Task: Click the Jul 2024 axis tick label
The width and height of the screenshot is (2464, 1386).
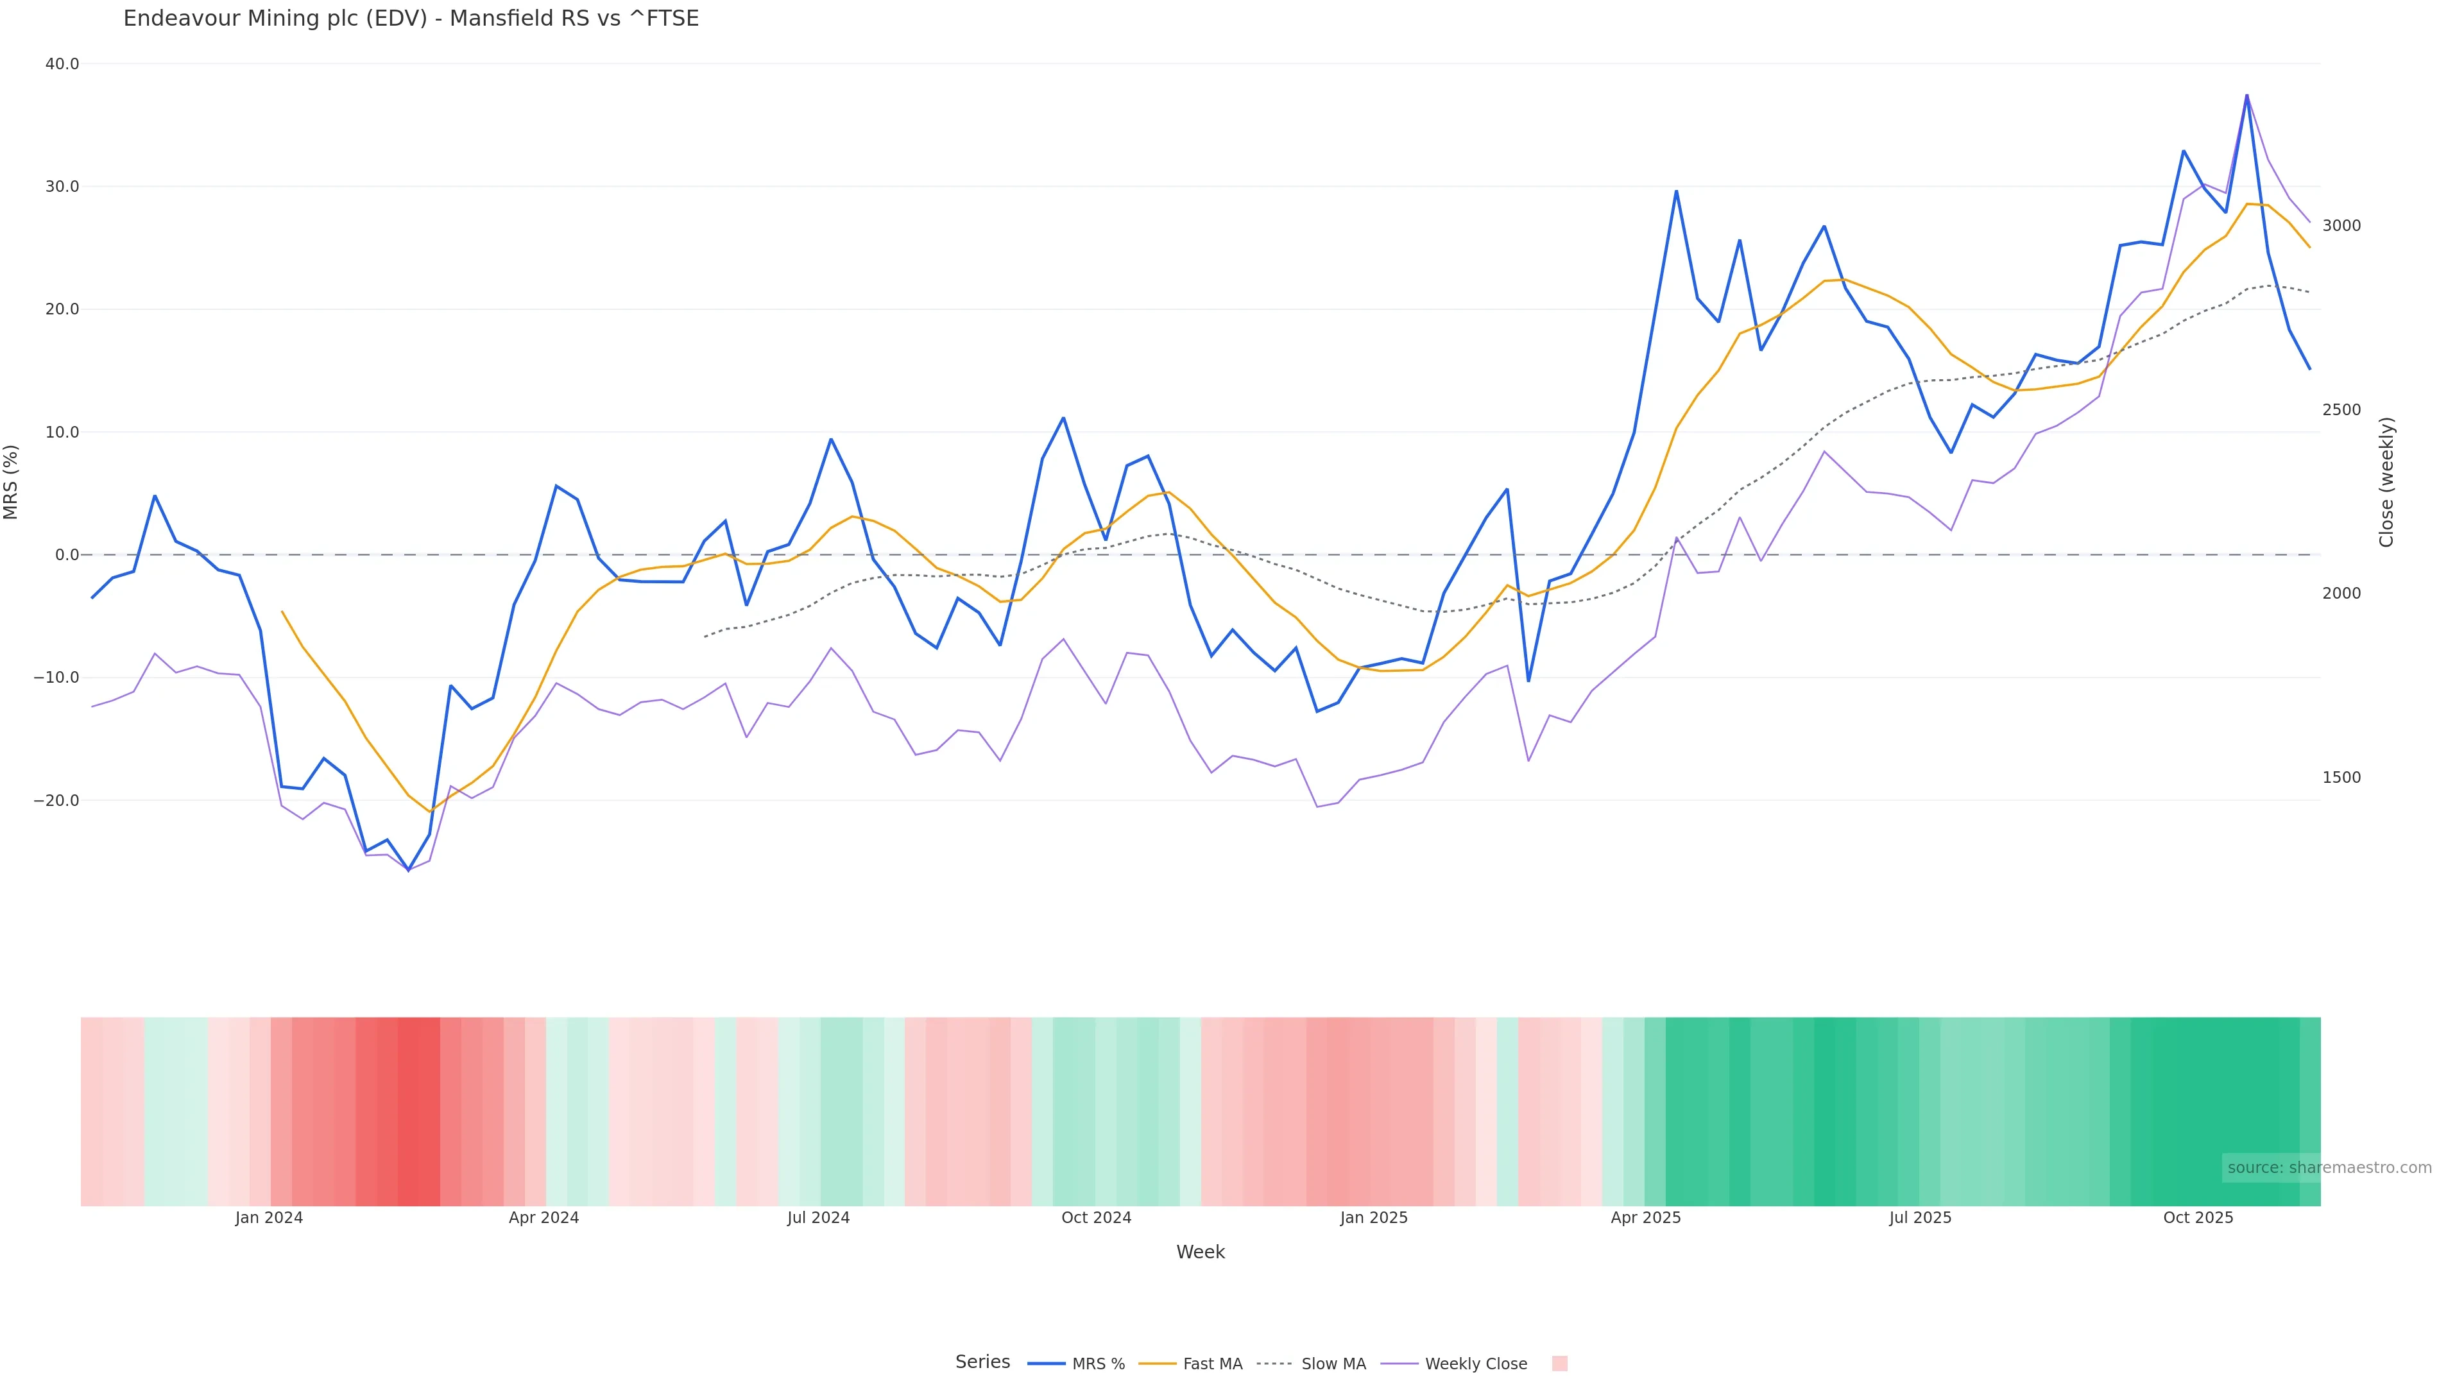Action: pos(818,1218)
